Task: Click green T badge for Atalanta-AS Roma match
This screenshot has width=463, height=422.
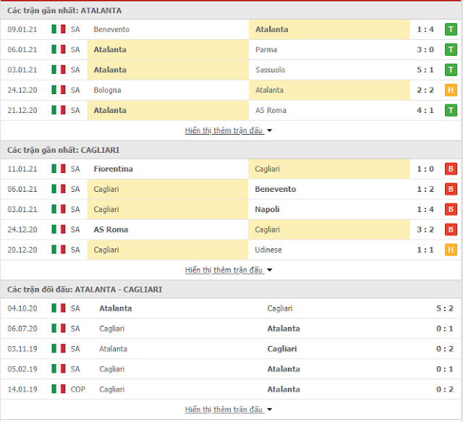Action: pyautogui.click(x=451, y=110)
